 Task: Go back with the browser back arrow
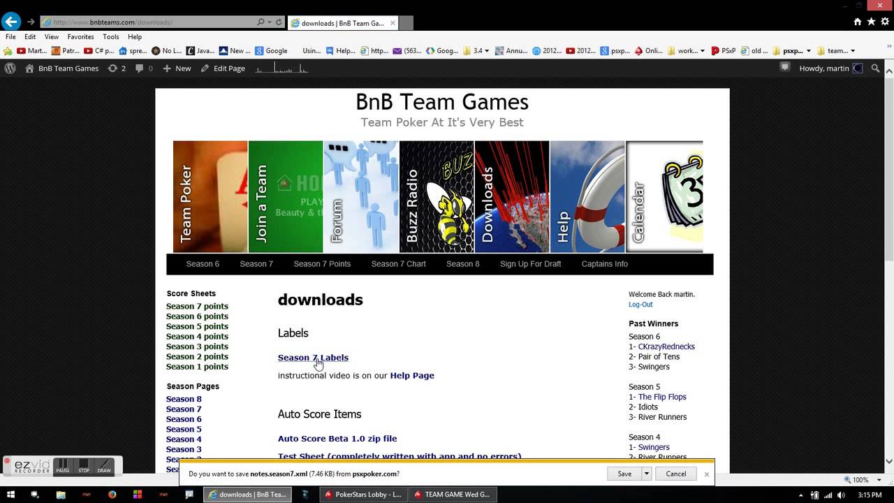click(x=11, y=22)
